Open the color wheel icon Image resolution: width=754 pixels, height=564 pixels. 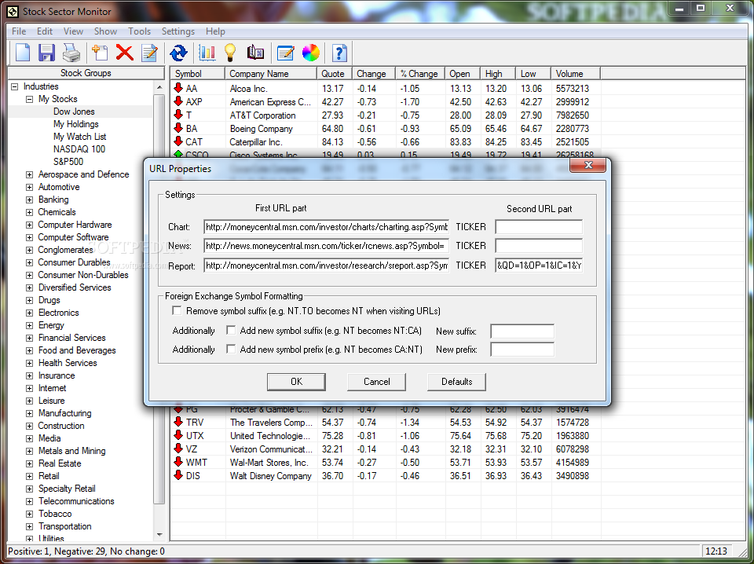[311, 53]
